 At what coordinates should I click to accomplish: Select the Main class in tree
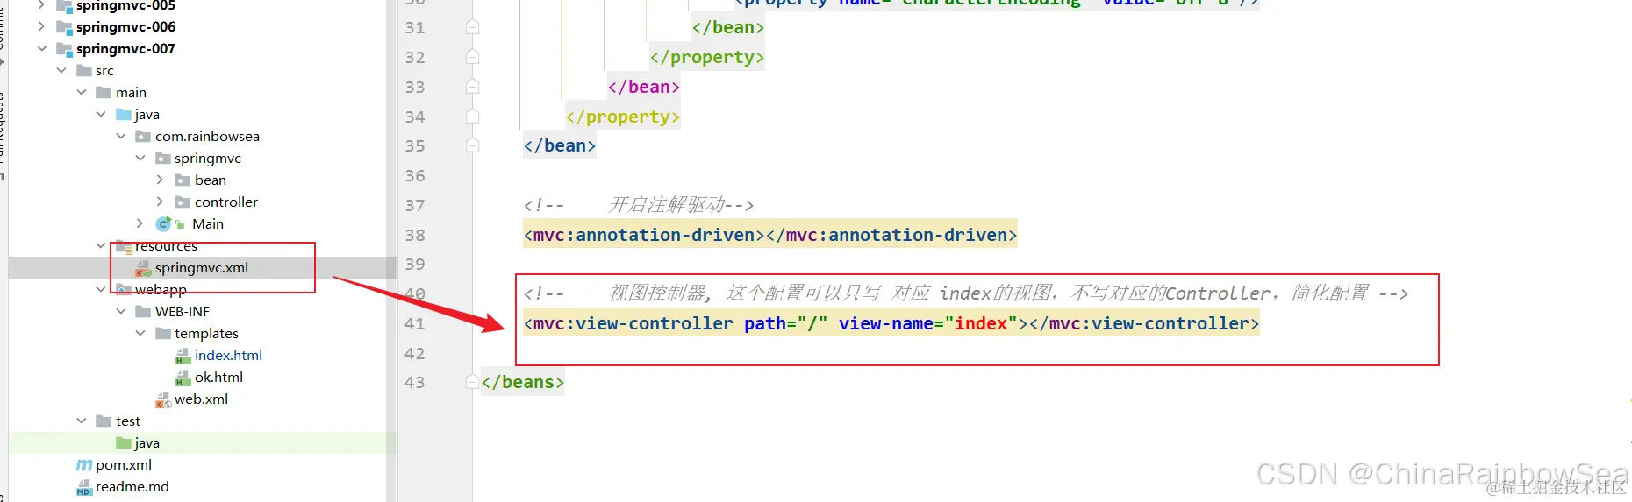(x=208, y=223)
